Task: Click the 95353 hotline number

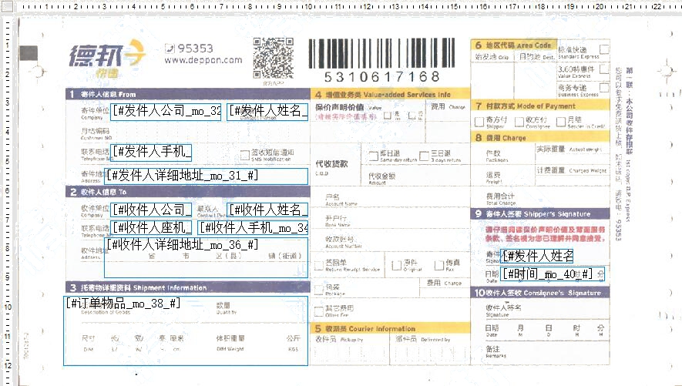Action: coord(195,49)
